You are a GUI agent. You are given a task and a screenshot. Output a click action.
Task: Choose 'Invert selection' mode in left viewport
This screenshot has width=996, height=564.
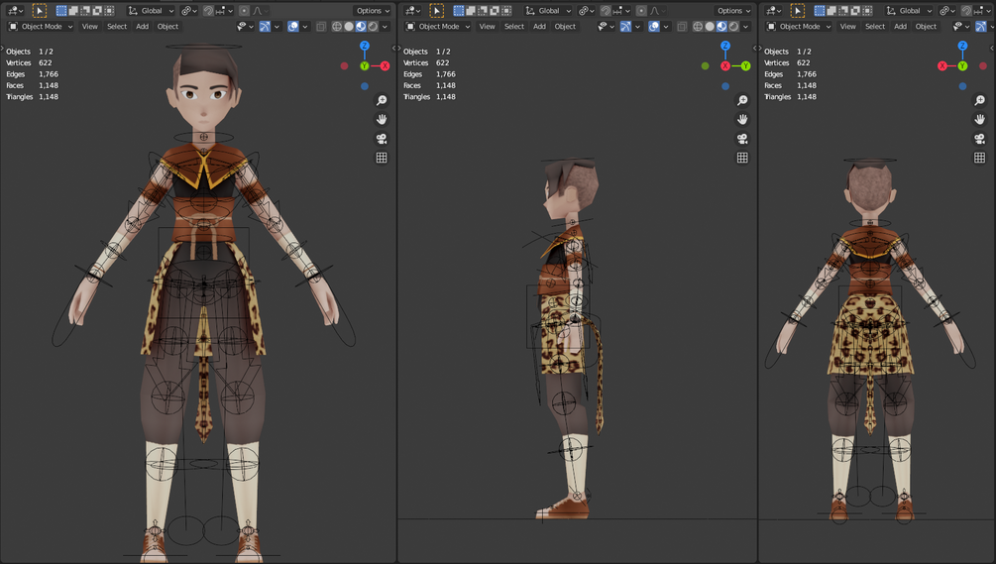pyautogui.click(x=97, y=11)
